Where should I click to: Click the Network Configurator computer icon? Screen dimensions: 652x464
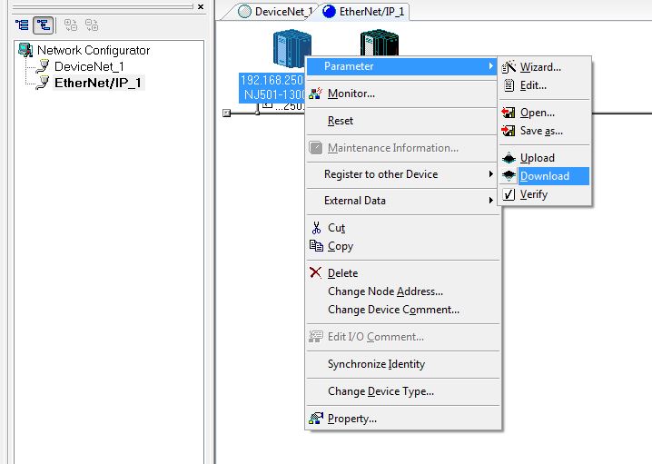(x=25, y=50)
